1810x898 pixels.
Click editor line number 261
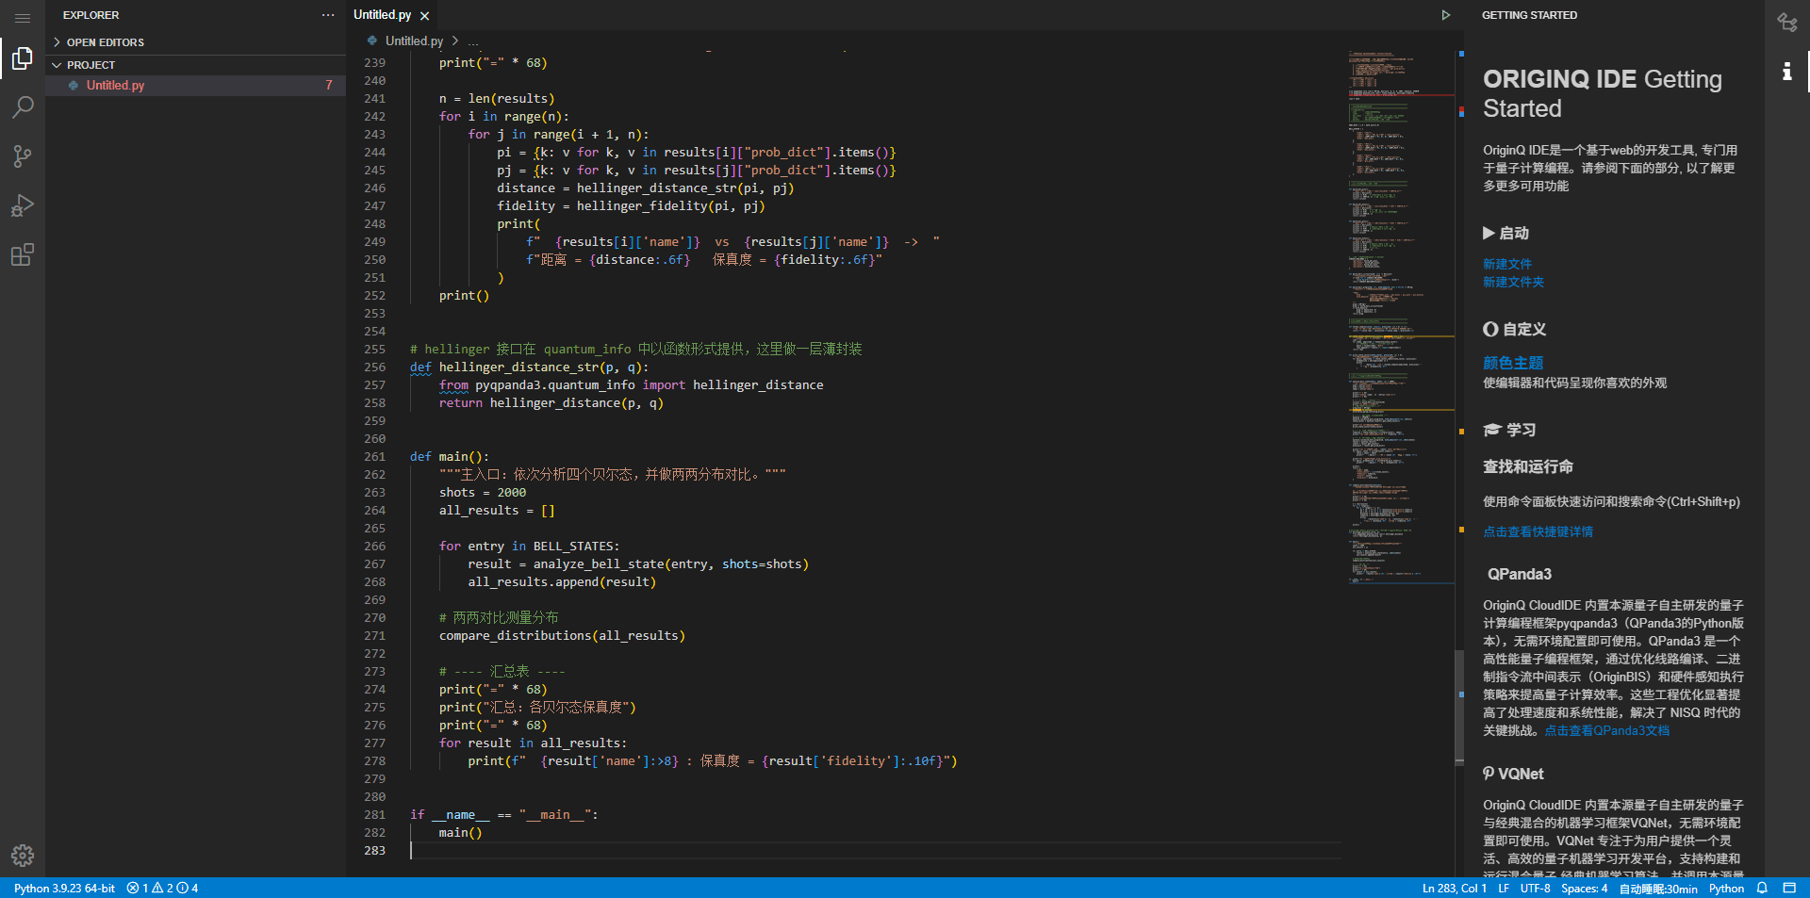375,457
